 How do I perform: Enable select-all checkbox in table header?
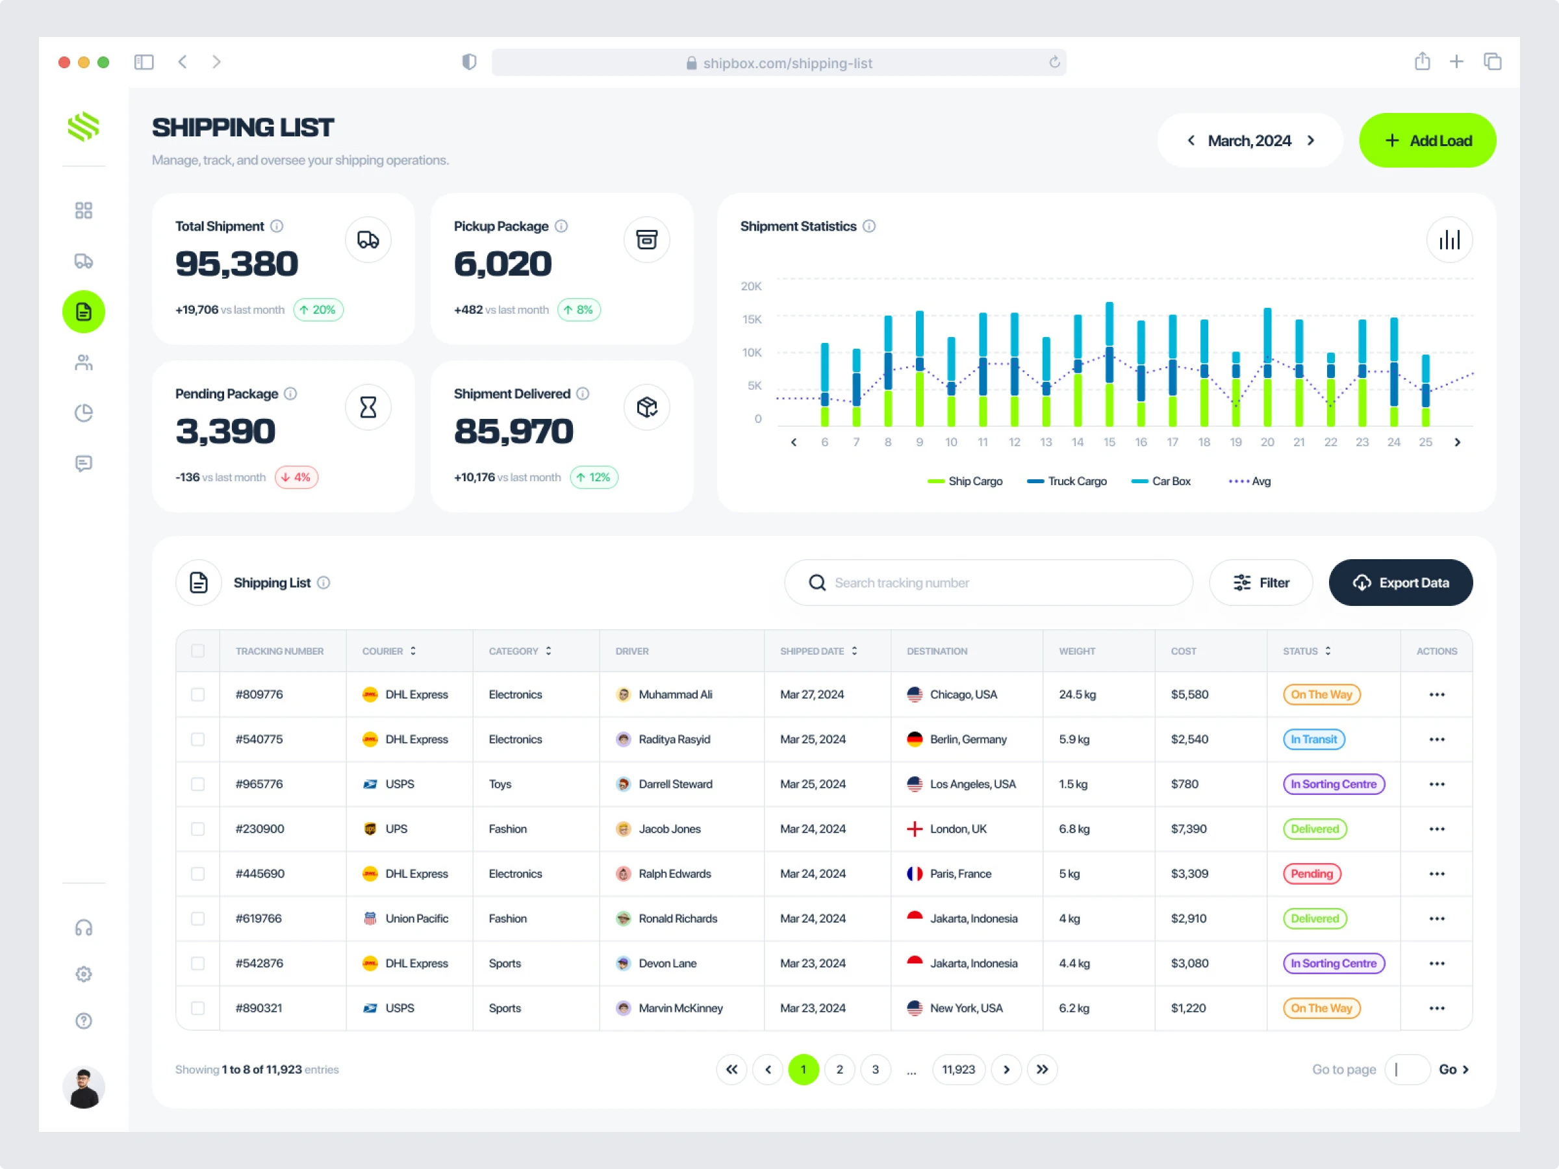click(x=200, y=649)
